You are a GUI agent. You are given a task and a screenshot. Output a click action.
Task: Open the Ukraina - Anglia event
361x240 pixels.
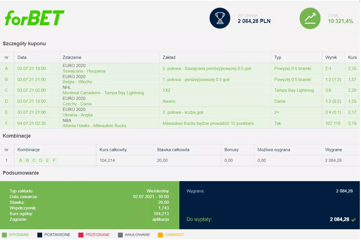tap(78, 115)
